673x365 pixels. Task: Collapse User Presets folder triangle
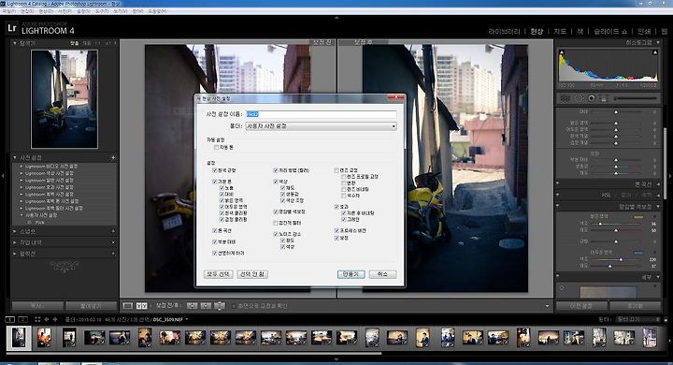point(21,215)
